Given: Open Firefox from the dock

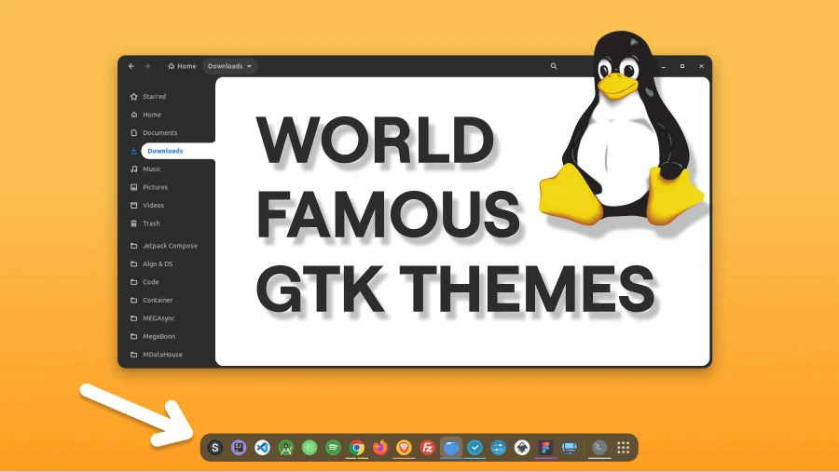Looking at the screenshot, I should [380, 448].
